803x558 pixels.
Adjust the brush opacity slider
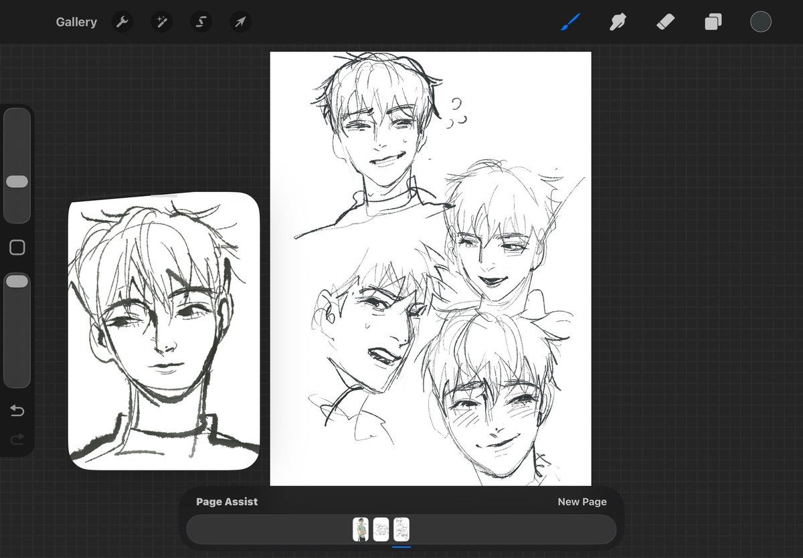click(17, 281)
